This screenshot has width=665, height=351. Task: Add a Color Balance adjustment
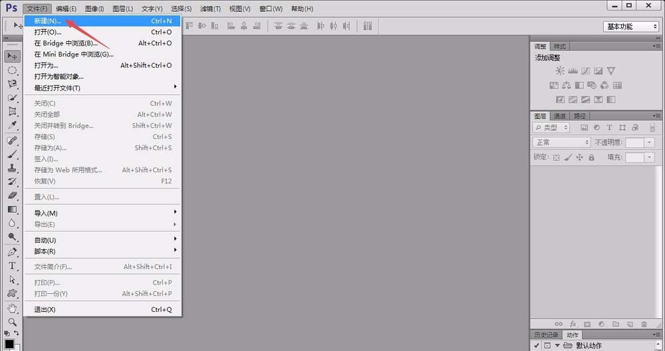(567, 85)
